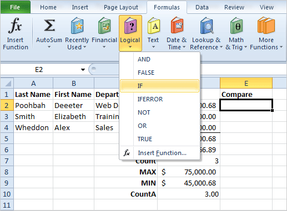Click the Name Box showing E2
The image size is (287, 211).
click(x=43, y=70)
